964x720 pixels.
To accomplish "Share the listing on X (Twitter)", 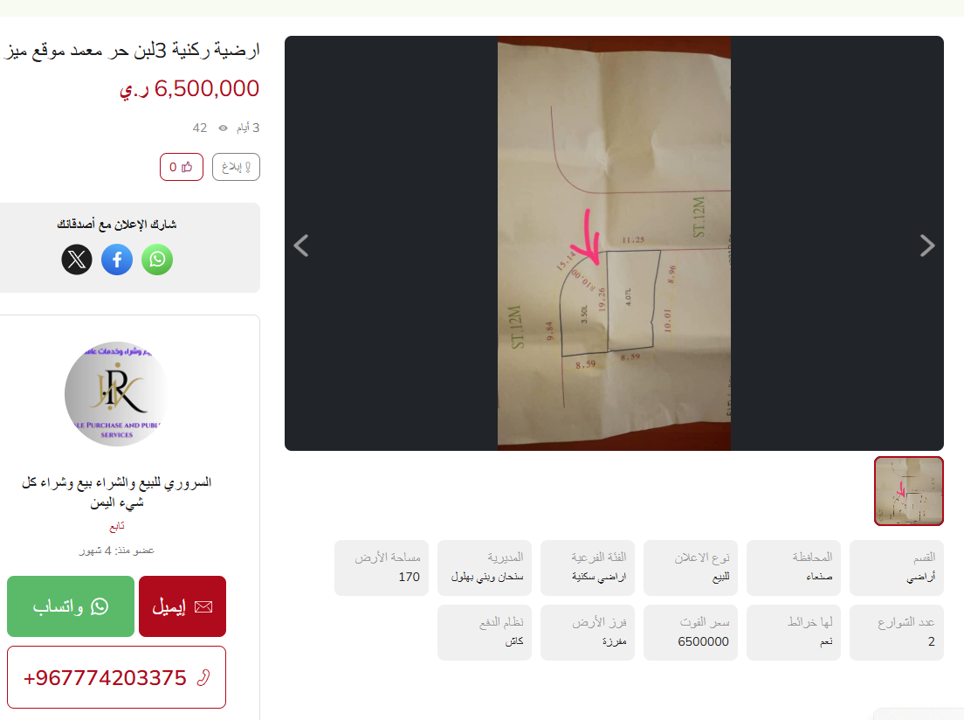I will pyautogui.click(x=77, y=259).
